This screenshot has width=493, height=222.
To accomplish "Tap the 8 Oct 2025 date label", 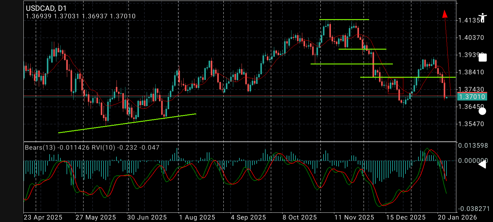I will point(299,217).
